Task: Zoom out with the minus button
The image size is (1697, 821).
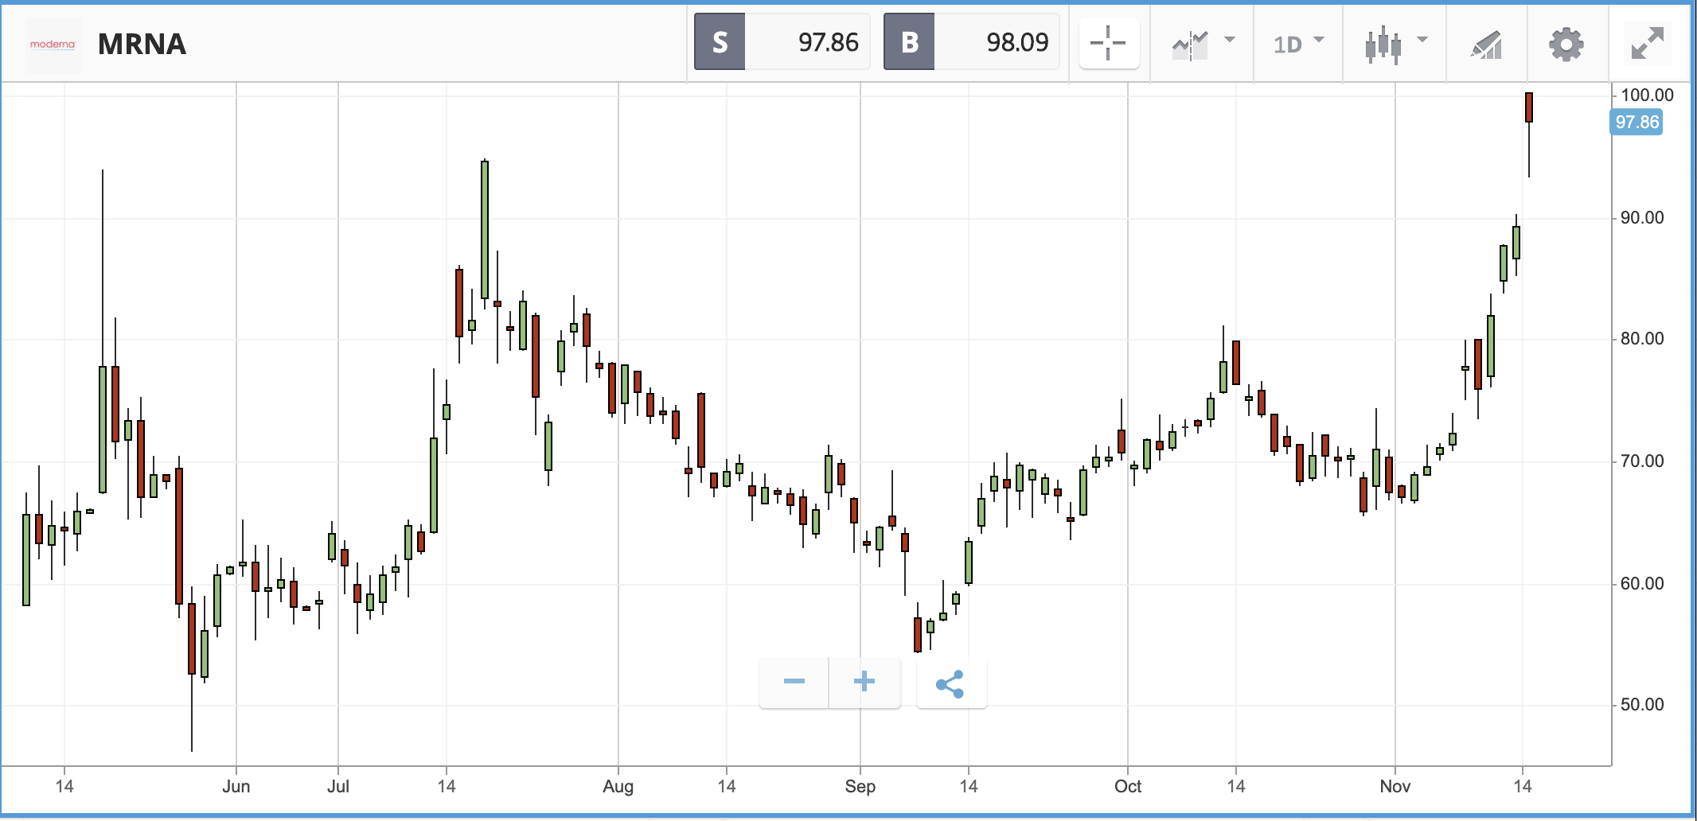Action: [794, 682]
